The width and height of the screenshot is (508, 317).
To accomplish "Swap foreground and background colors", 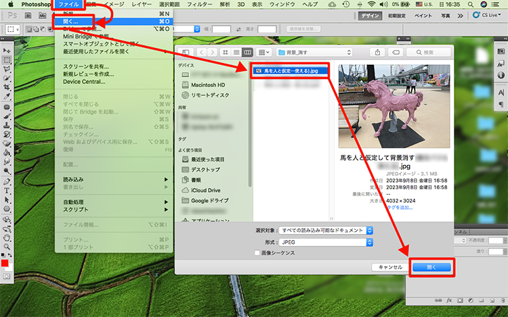I will pyautogui.click(x=9, y=255).
